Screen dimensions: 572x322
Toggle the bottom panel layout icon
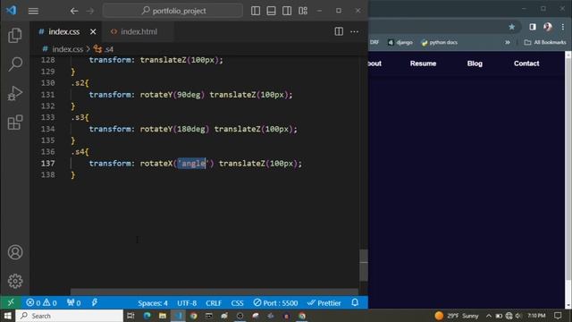(271, 11)
